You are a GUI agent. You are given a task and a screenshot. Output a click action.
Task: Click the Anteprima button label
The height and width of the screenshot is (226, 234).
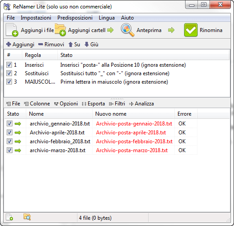pyautogui.click(x=149, y=30)
